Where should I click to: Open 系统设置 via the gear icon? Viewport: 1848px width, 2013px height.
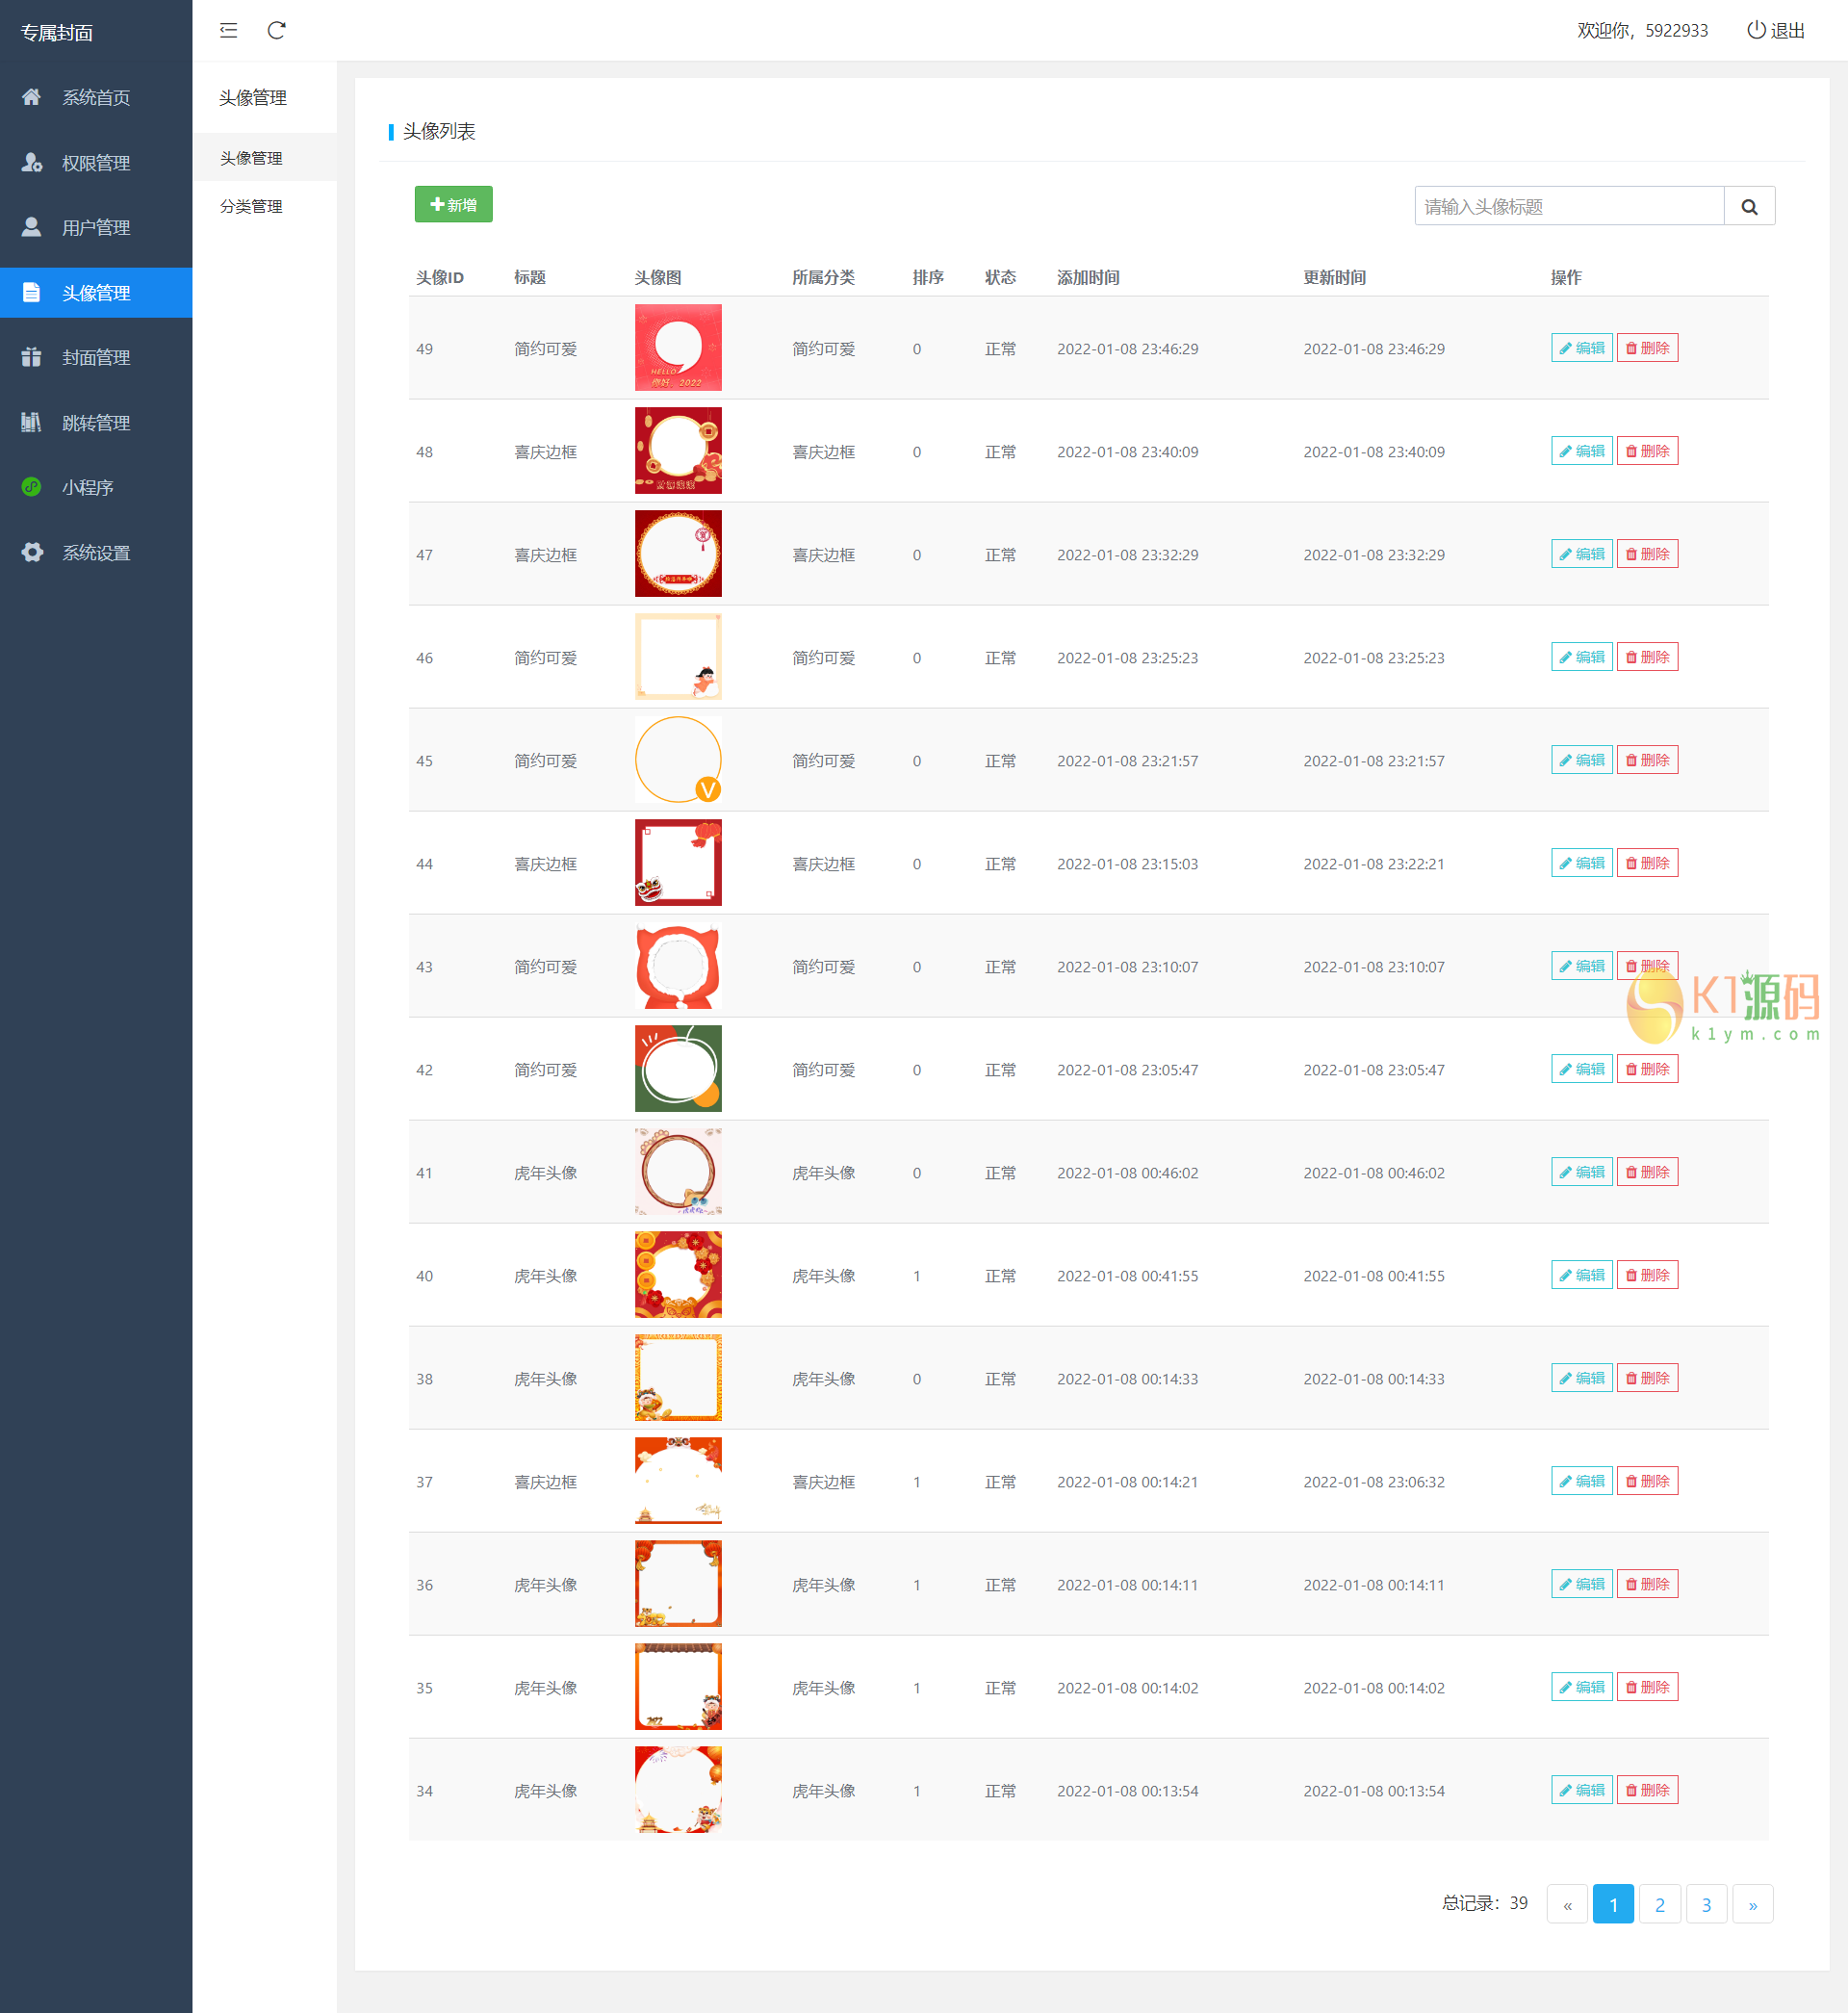pyautogui.click(x=32, y=552)
